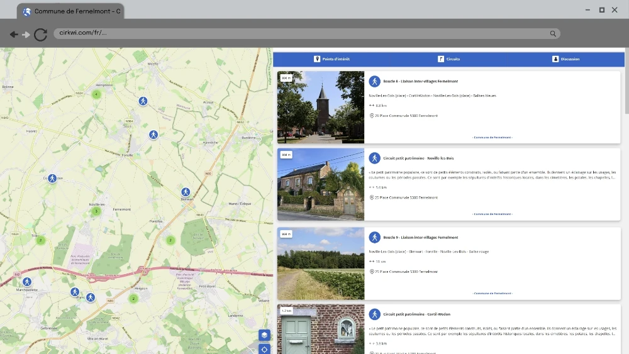Click the church photo thumbnail of Boucle 8
Viewport: 629px width, 354px height.
pos(321,108)
